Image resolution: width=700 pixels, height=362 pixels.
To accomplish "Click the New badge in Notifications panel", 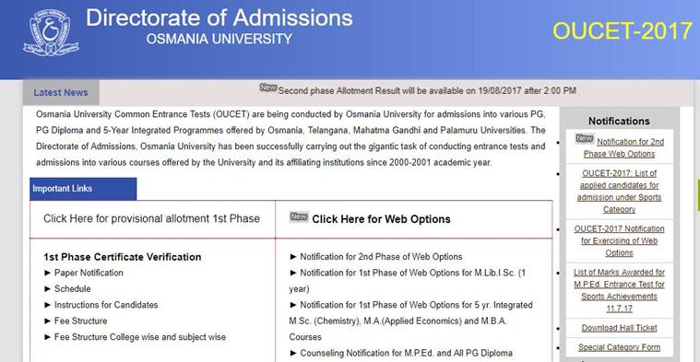I will [585, 139].
